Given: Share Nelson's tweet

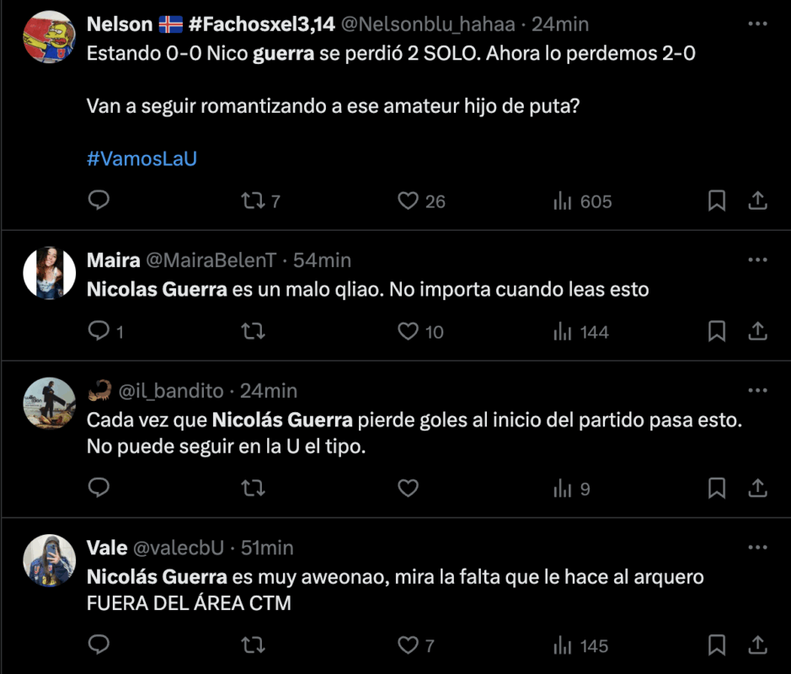Looking at the screenshot, I should click(757, 201).
